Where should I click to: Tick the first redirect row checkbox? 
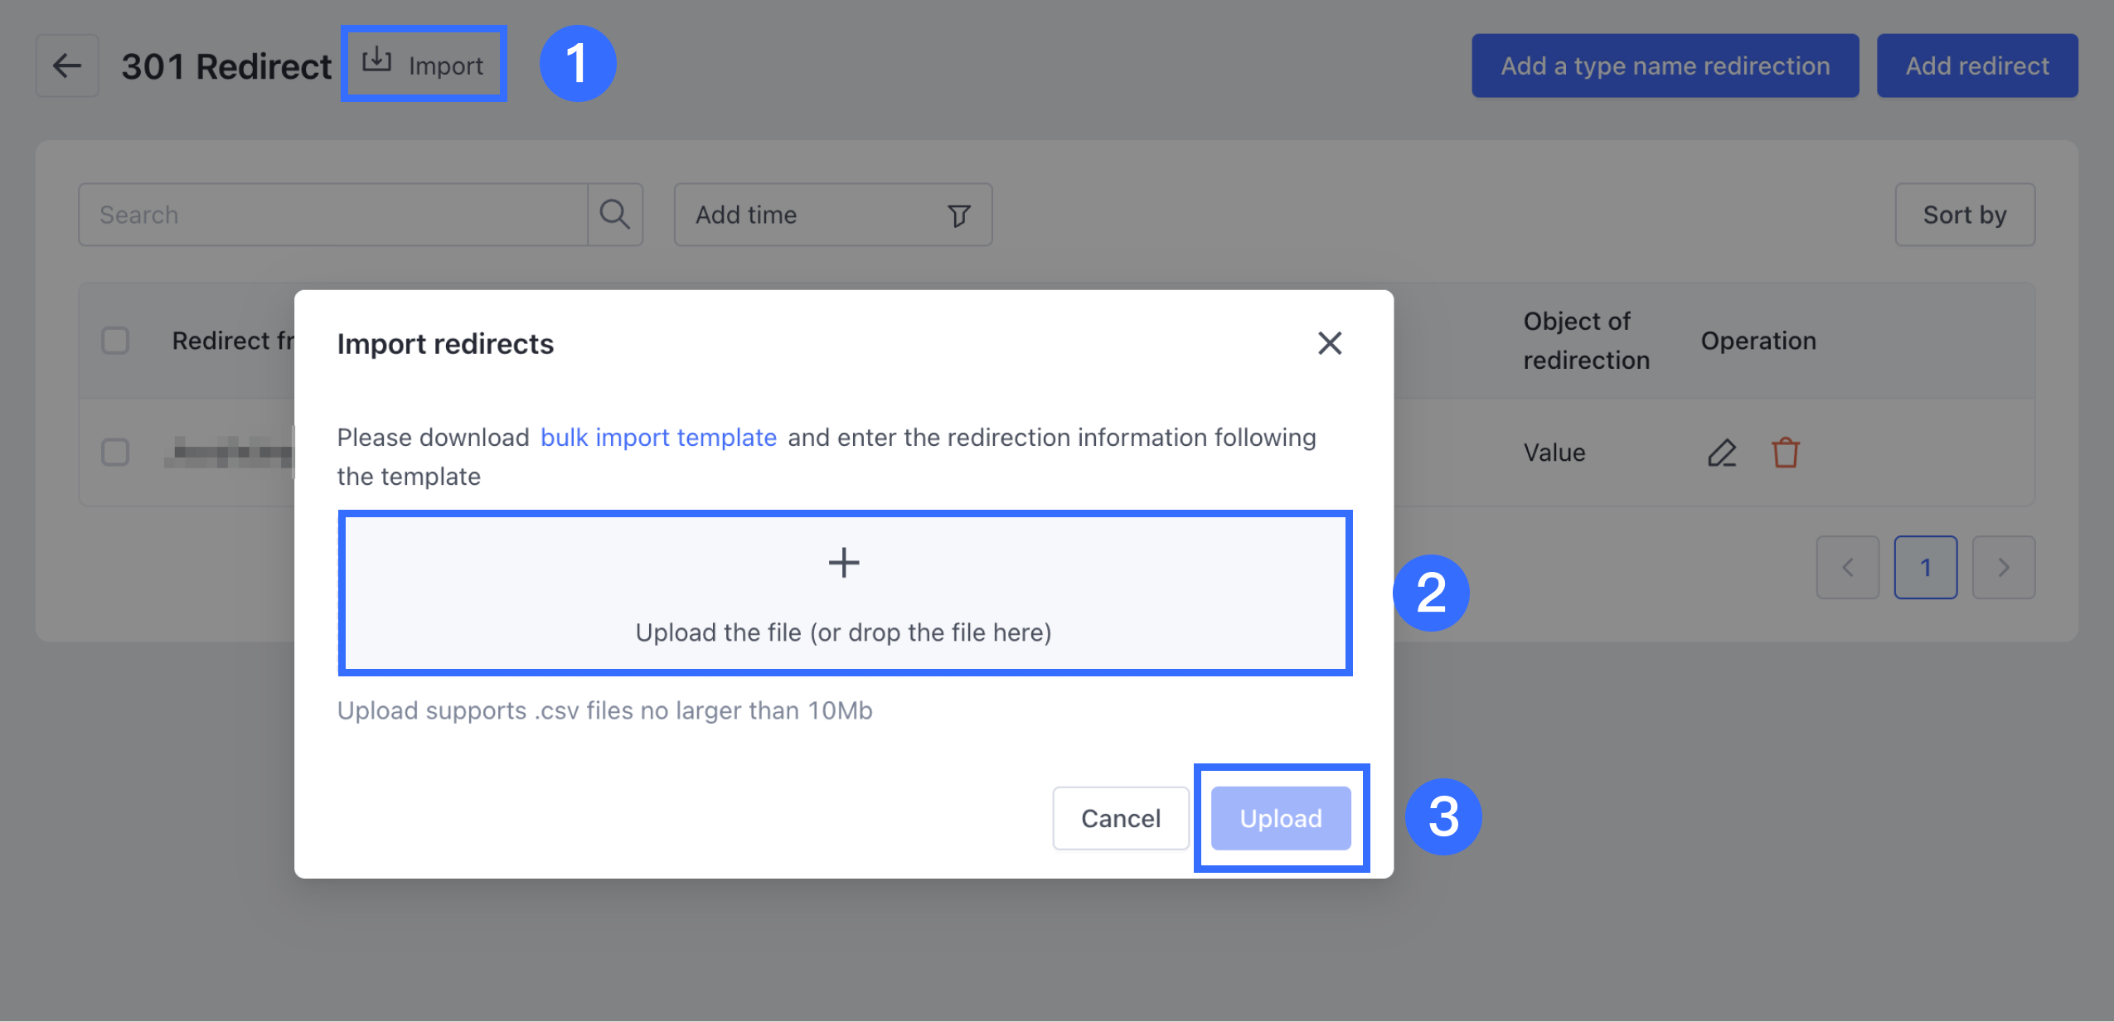tap(115, 453)
